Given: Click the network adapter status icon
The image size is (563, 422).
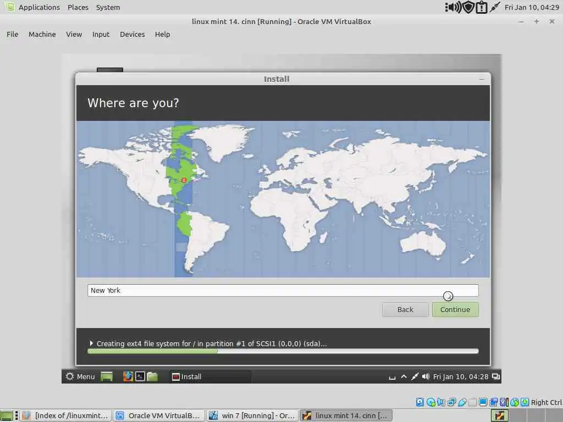Looking at the screenshot, I should 452,402.
